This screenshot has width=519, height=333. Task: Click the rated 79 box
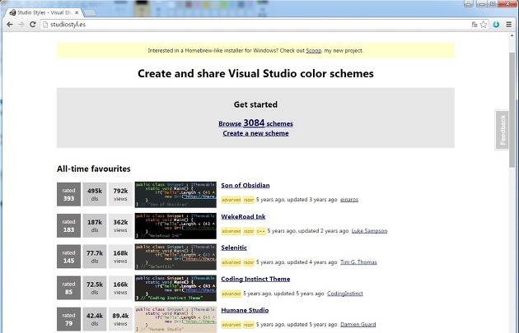point(68,319)
